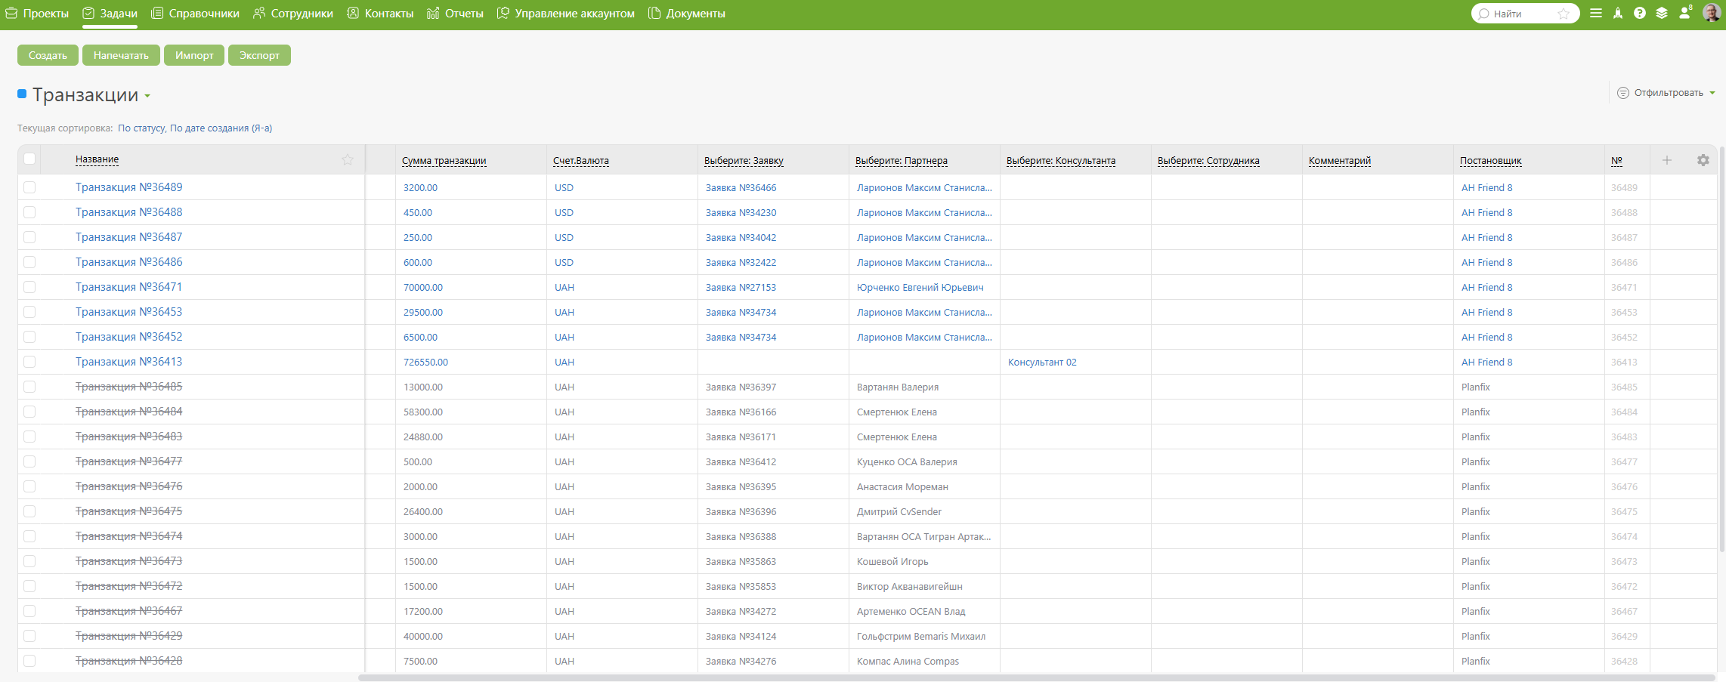Open the Транзакция №36486 link
This screenshot has width=1726, height=682.
(x=128, y=262)
